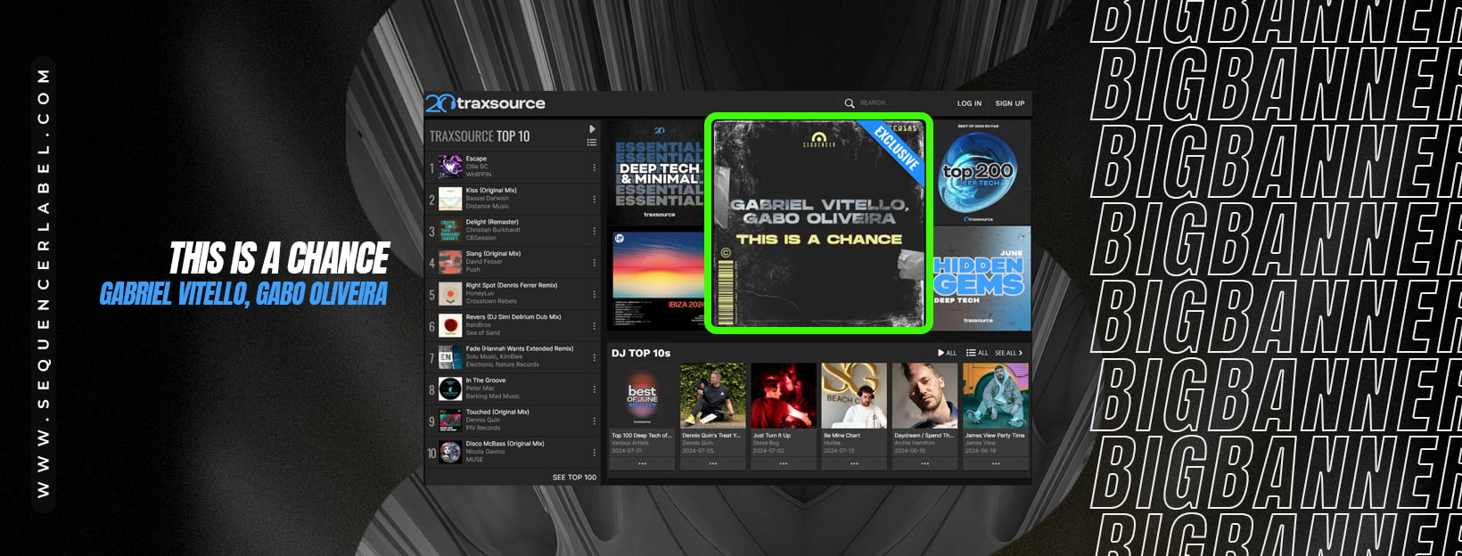Open the three-dot menu for Right Spot
The image size is (1462, 556).
pos(595,294)
